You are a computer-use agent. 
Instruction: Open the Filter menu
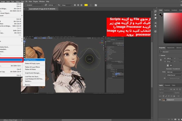click(22, 2)
